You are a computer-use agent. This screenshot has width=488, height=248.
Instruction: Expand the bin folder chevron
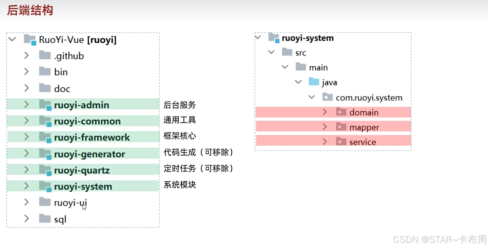click(27, 72)
